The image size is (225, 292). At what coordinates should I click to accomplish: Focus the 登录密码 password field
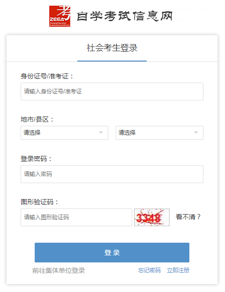[x=112, y=174]
